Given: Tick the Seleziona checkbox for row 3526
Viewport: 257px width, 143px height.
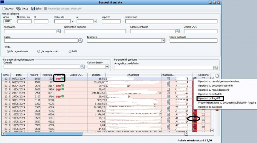Looking at the screenshot, I should pos(203,118).
